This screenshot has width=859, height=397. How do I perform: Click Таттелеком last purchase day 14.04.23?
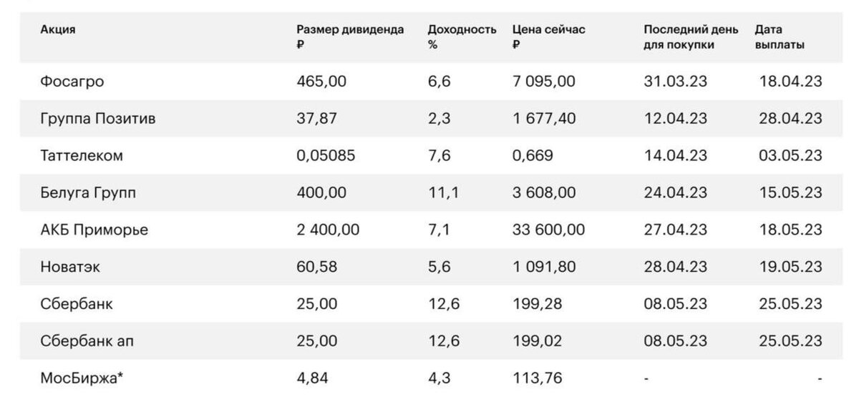click(x=676, y=156)
